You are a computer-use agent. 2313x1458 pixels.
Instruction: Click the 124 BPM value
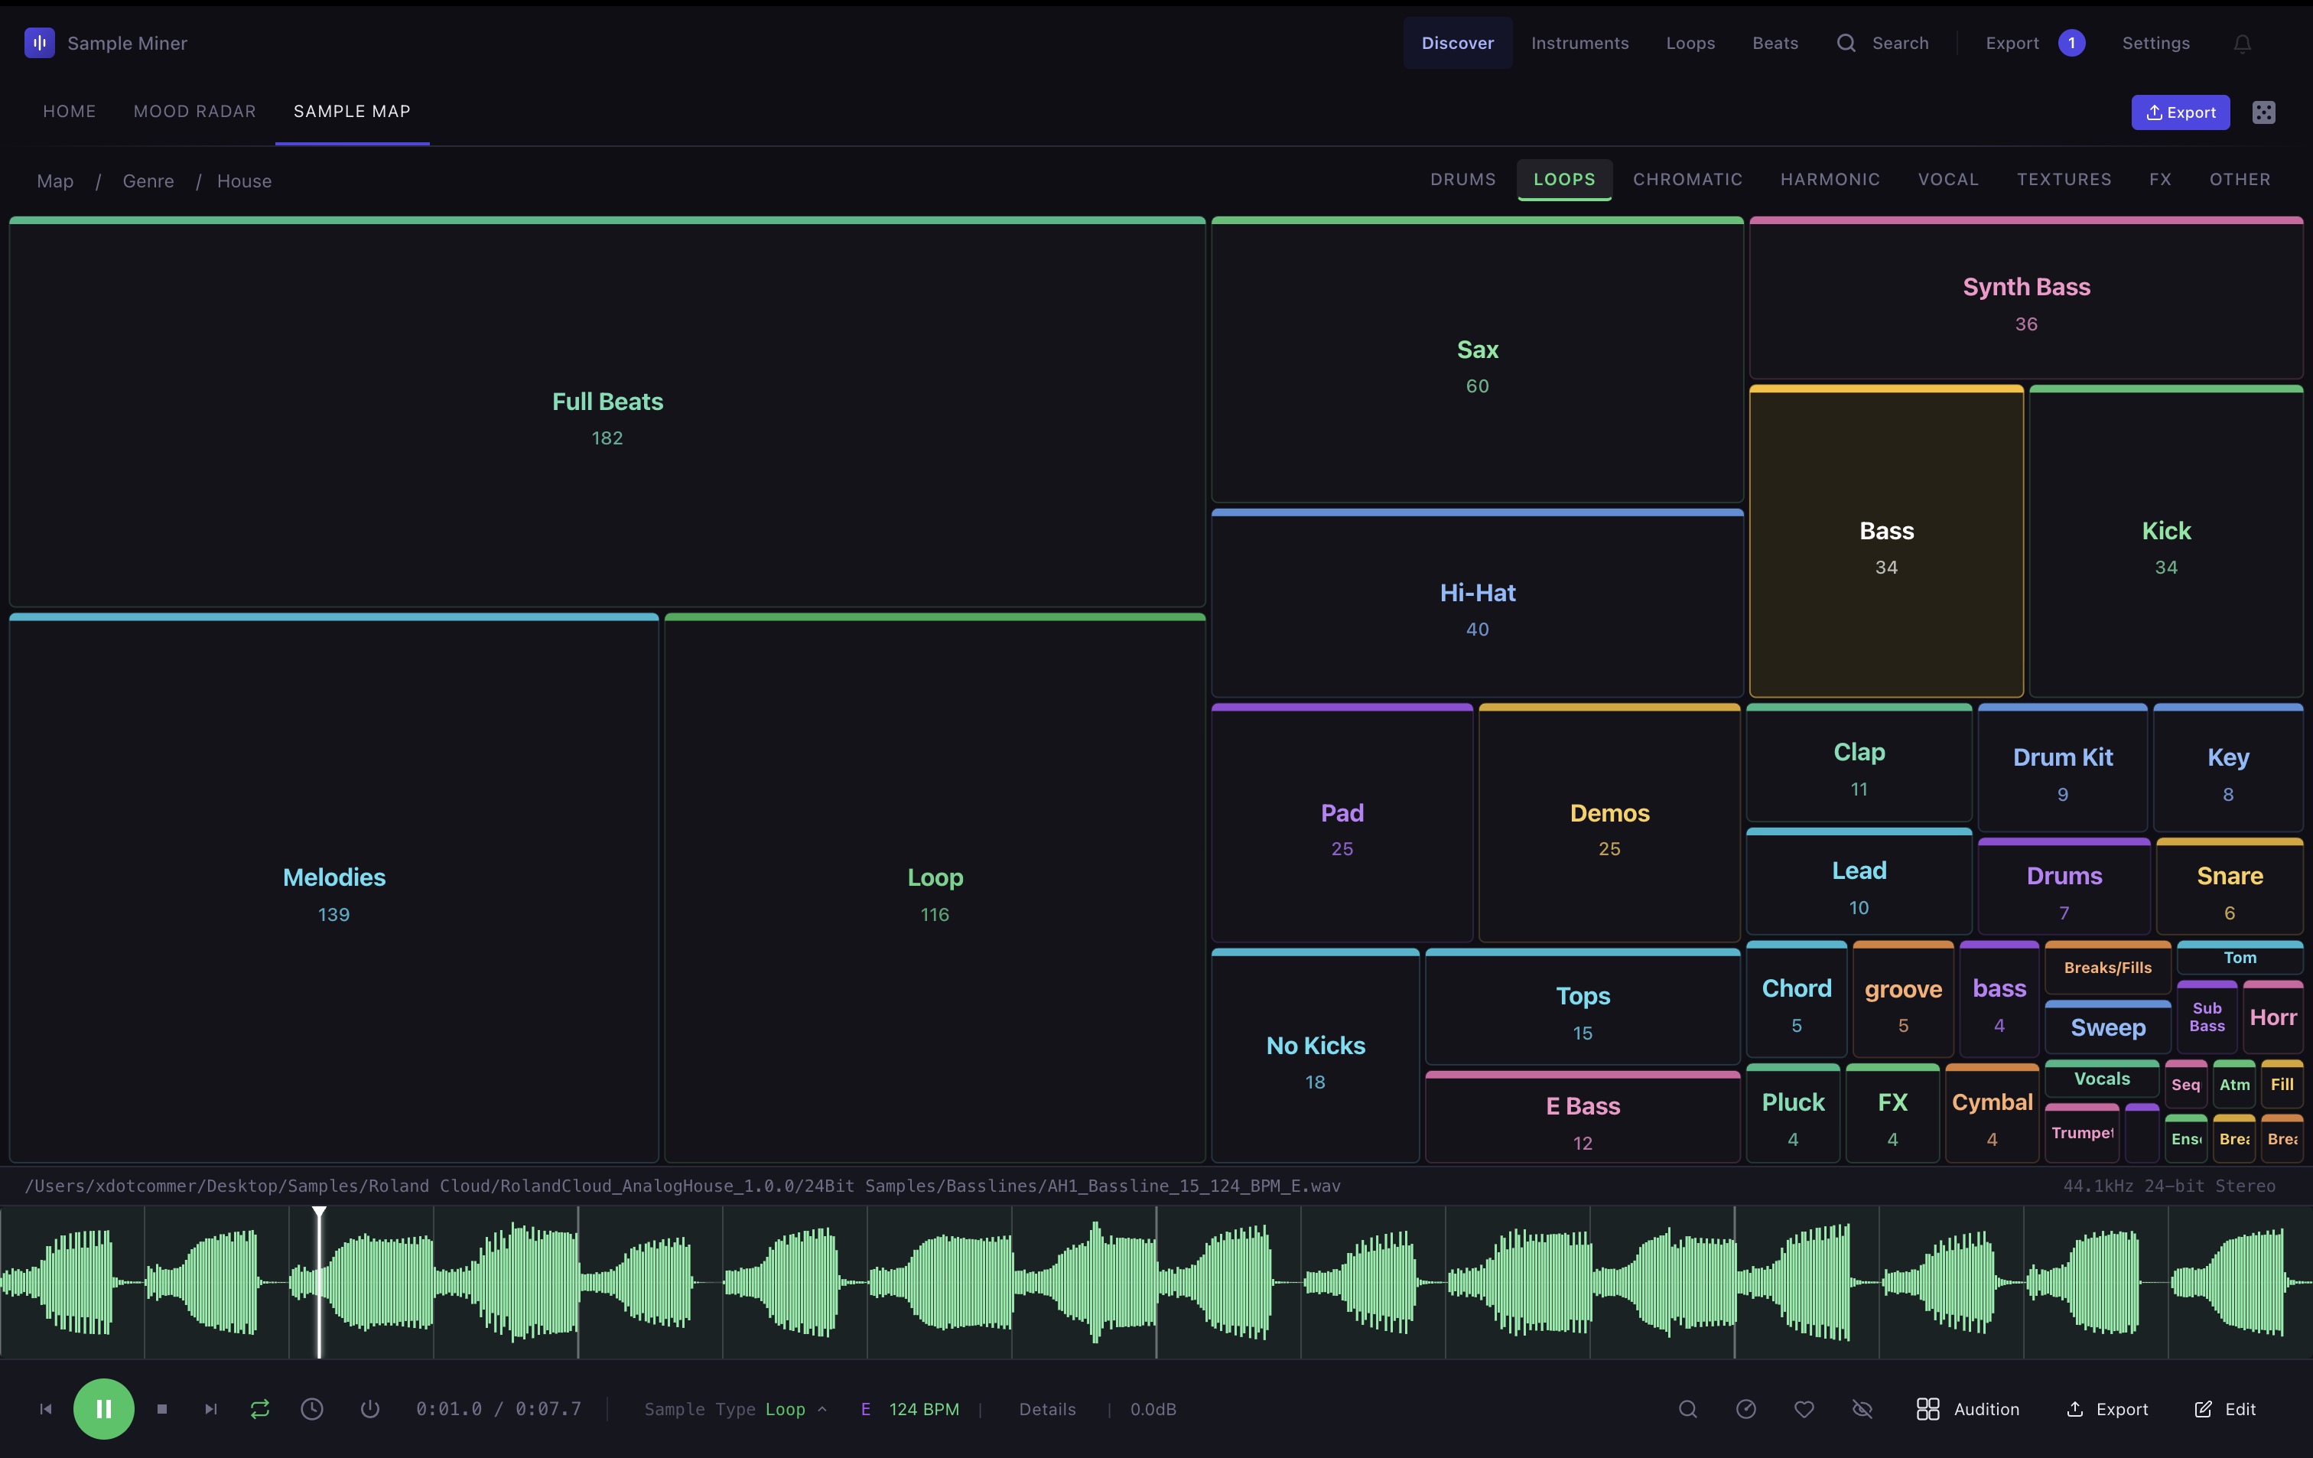pyautogui.click(x=924, y=1408)
